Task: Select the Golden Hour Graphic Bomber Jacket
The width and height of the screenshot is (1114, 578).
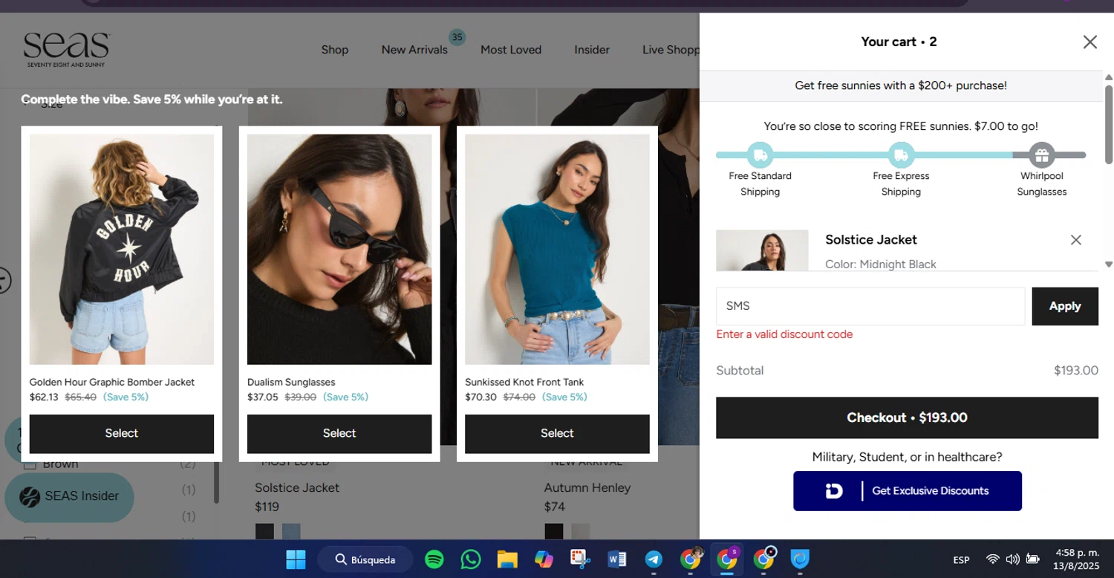Action: [122, 434]
